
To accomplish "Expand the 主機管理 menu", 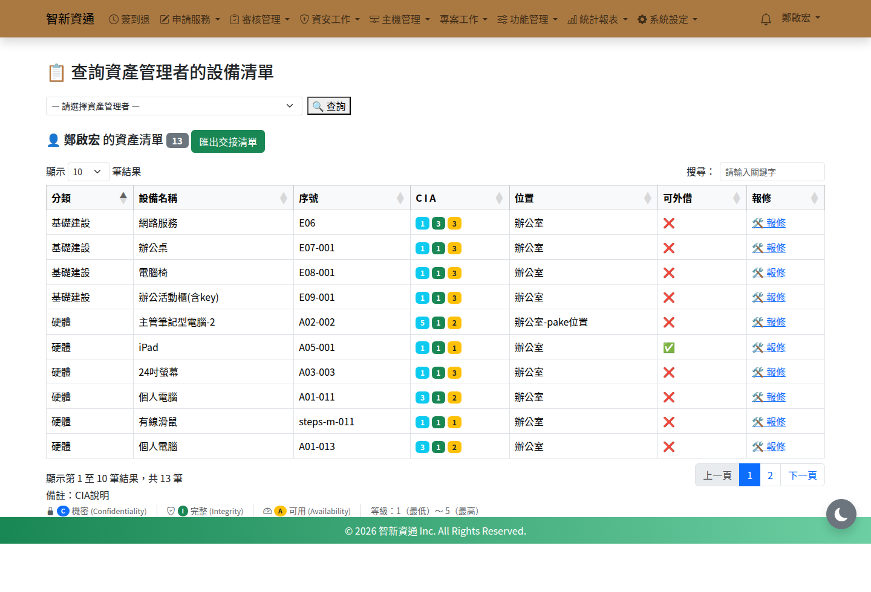I will (x=400, y=19).
